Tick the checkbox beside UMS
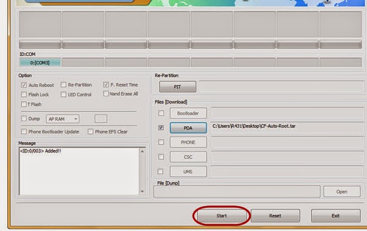 click(x=160, y=171)
